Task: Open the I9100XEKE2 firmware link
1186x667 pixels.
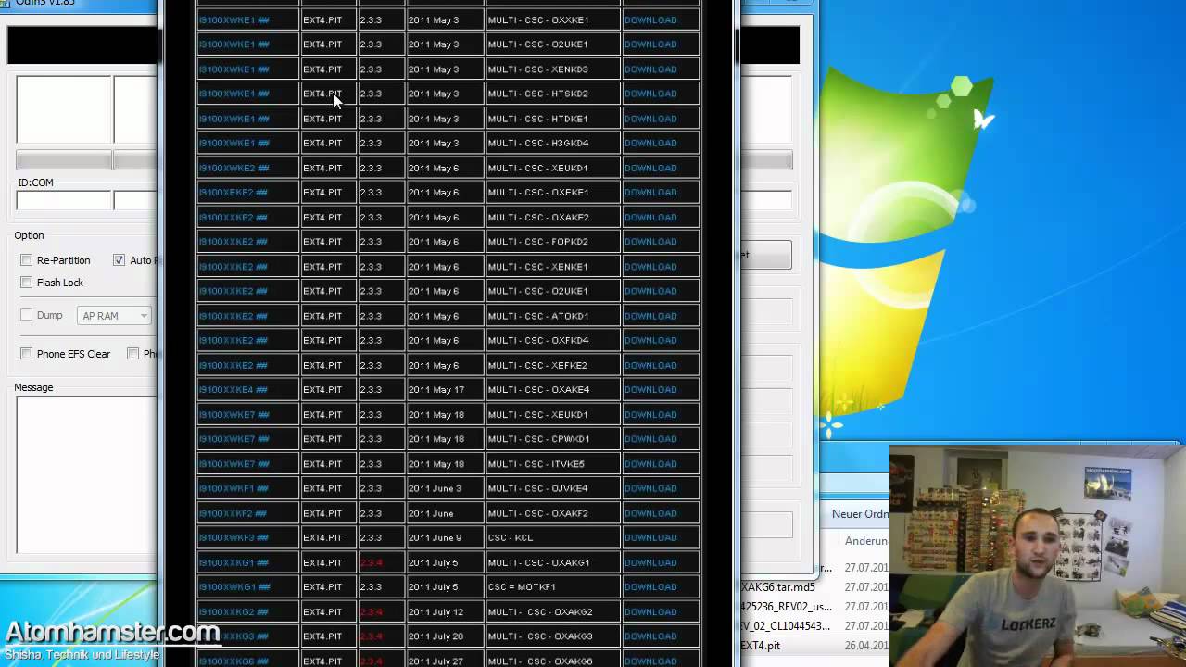Action: 233,193
